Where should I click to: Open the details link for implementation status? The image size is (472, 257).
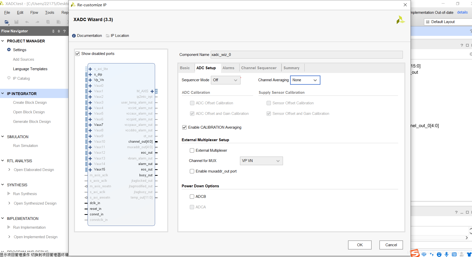coord(462,12)
